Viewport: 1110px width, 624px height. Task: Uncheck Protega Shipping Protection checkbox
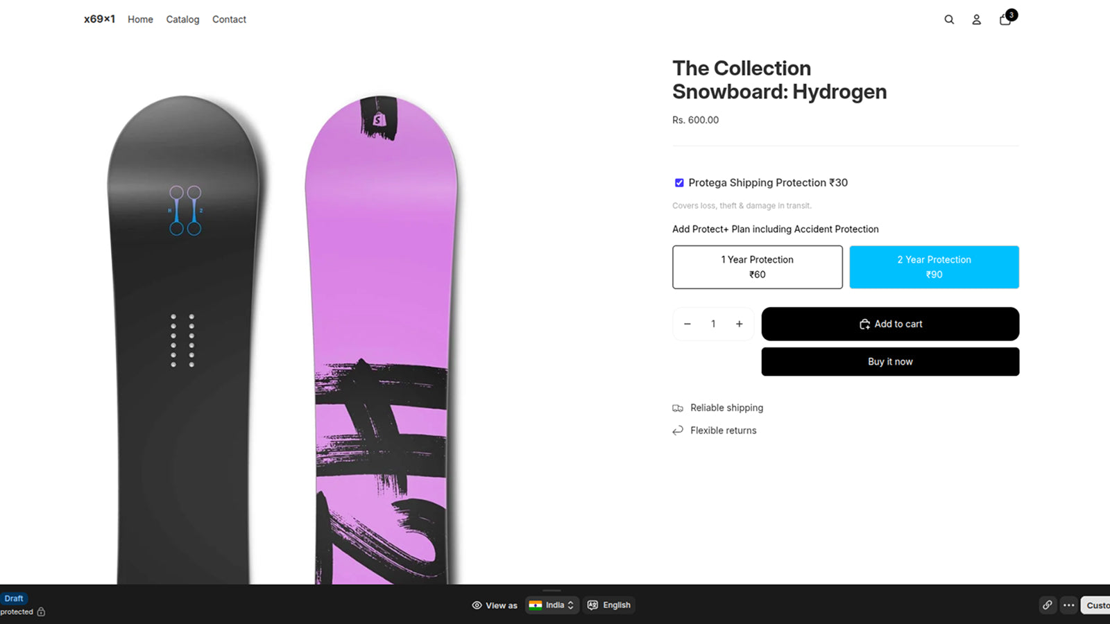(679, 183)
